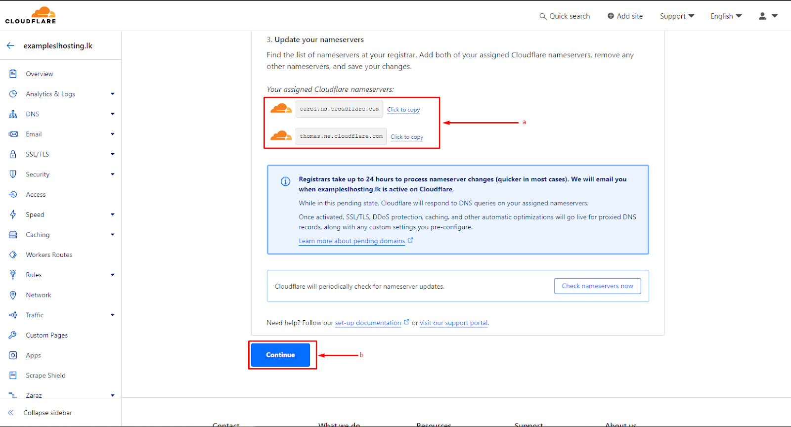The image size is (791, 427).
Task: Click the carol.ns.cloudflare.com nameserver box
Action: [340, 109]
